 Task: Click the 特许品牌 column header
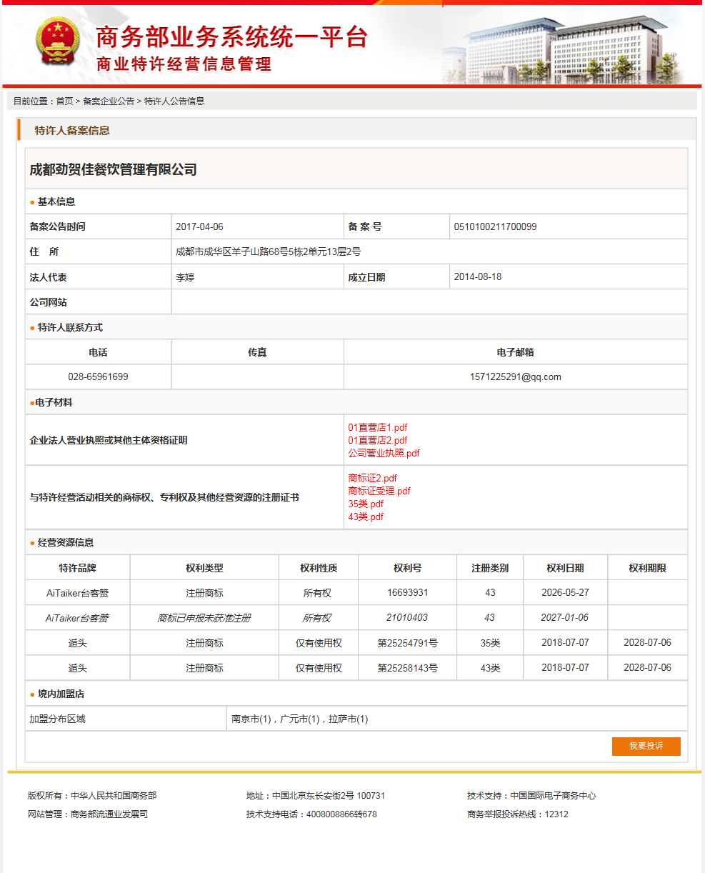click(x=78, y=568)
